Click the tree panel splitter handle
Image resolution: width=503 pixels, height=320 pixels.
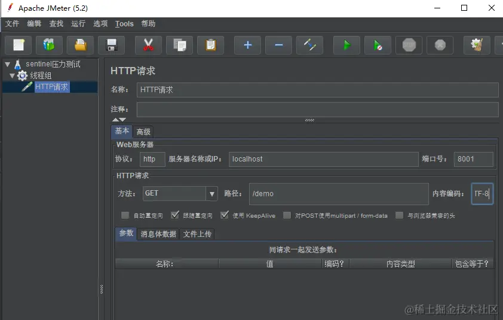(102, 289)
